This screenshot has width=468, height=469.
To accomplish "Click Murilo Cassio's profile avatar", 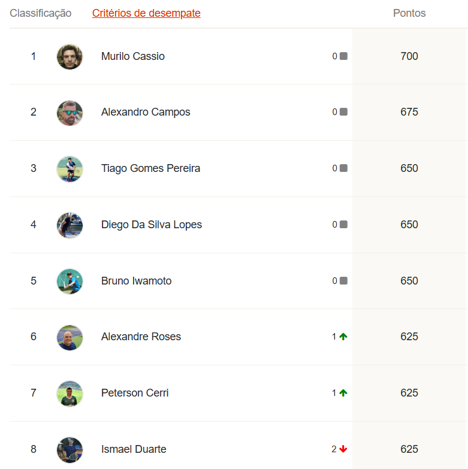I will point(70,57).
